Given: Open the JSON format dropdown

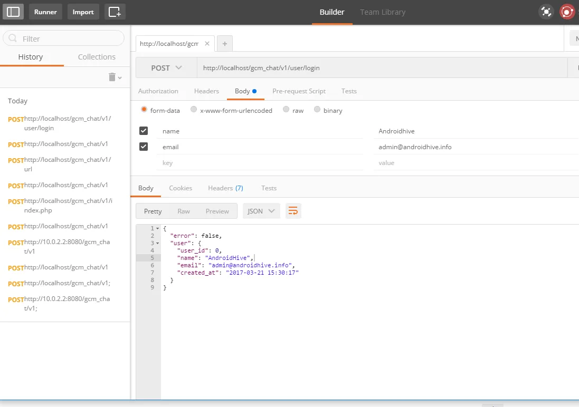Looking at the screenshot, I should coord(261,211).
